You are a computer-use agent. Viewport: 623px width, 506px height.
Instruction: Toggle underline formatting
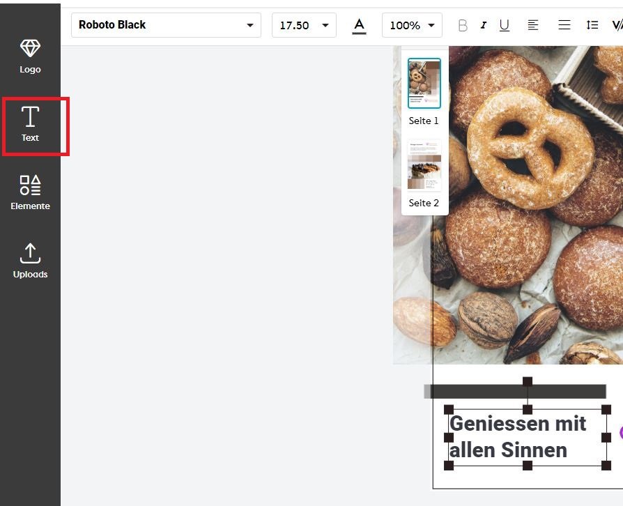(505, 25)
